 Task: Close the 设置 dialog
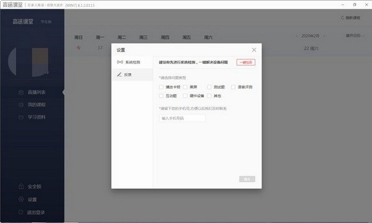(x=254, y=50)
